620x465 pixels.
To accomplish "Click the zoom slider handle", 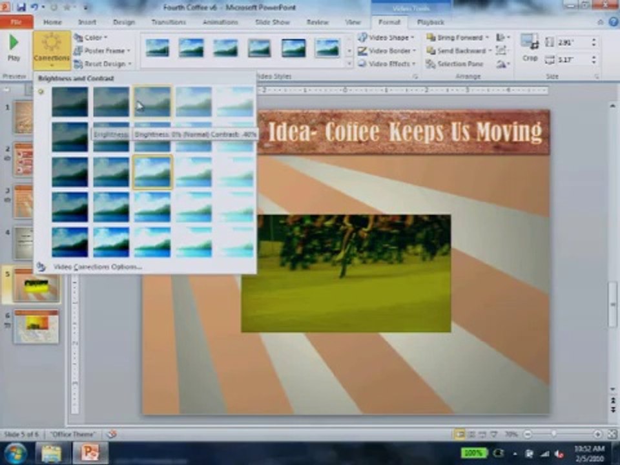I will (553, 434).
